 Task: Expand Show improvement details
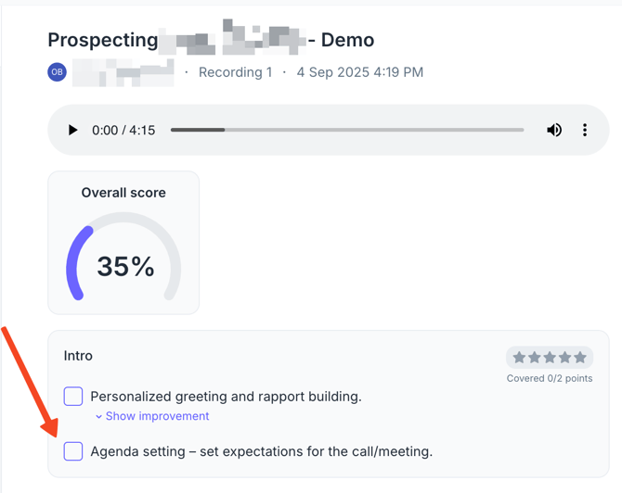click(152, 416)
